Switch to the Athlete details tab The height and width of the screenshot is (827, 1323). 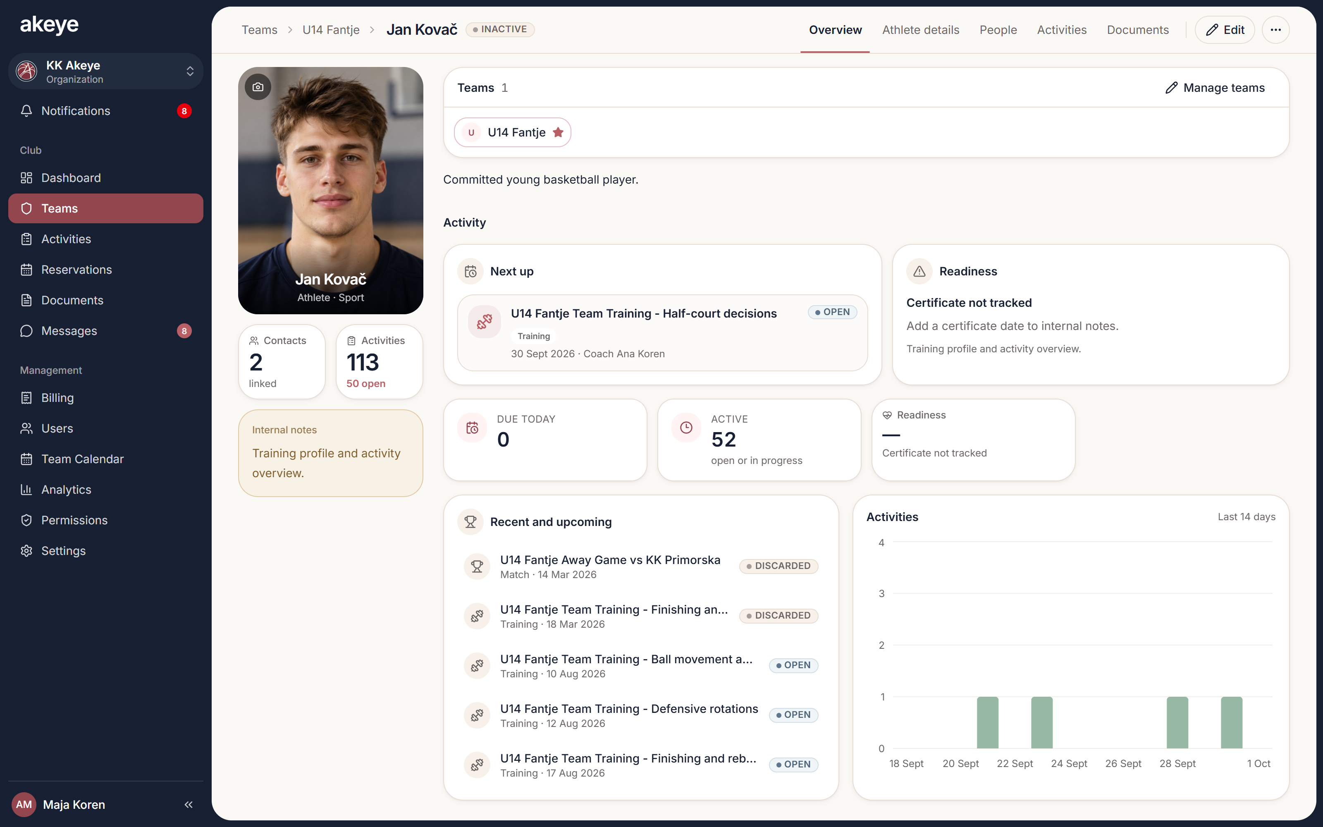point(921,30)
